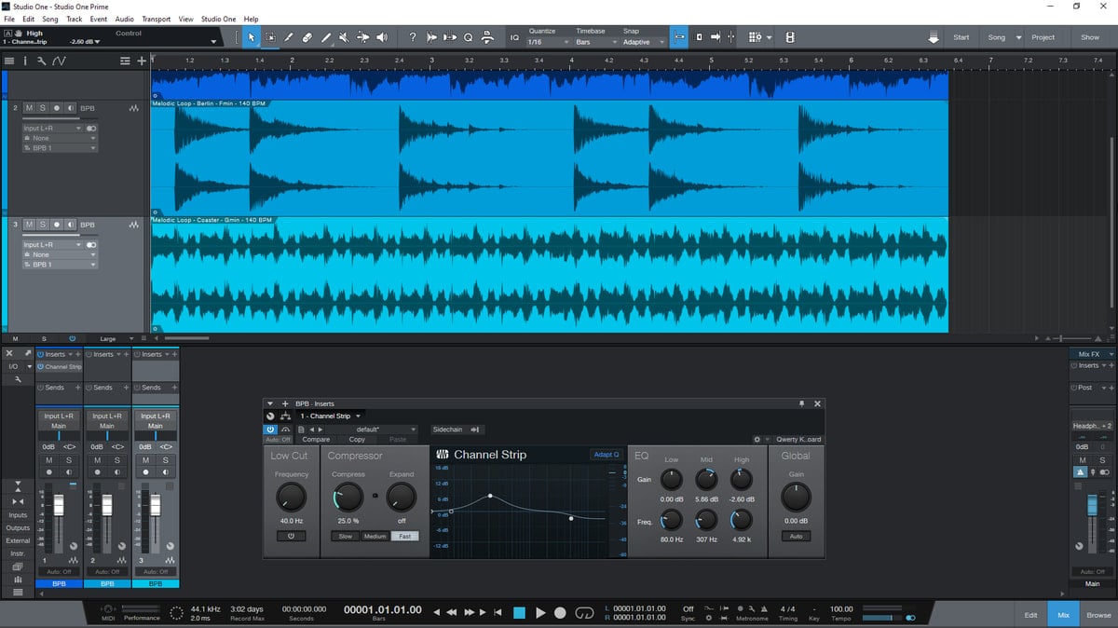The width and height of the screenshot is (1118, 628).
Task: Enable Adapt Q in Channel Strip
Action: tap(606, 455)
